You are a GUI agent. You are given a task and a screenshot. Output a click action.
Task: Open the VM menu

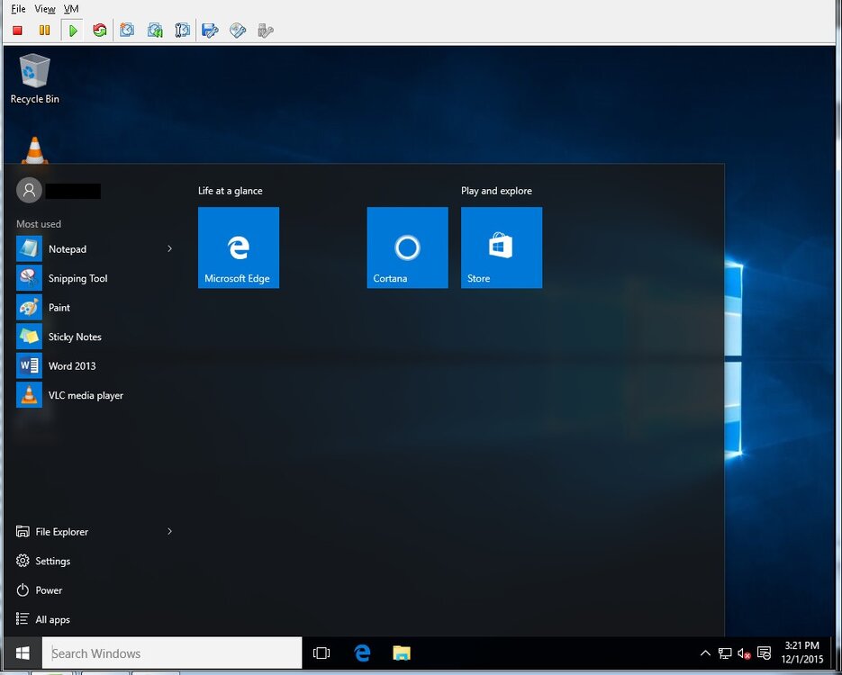(71, 9)
